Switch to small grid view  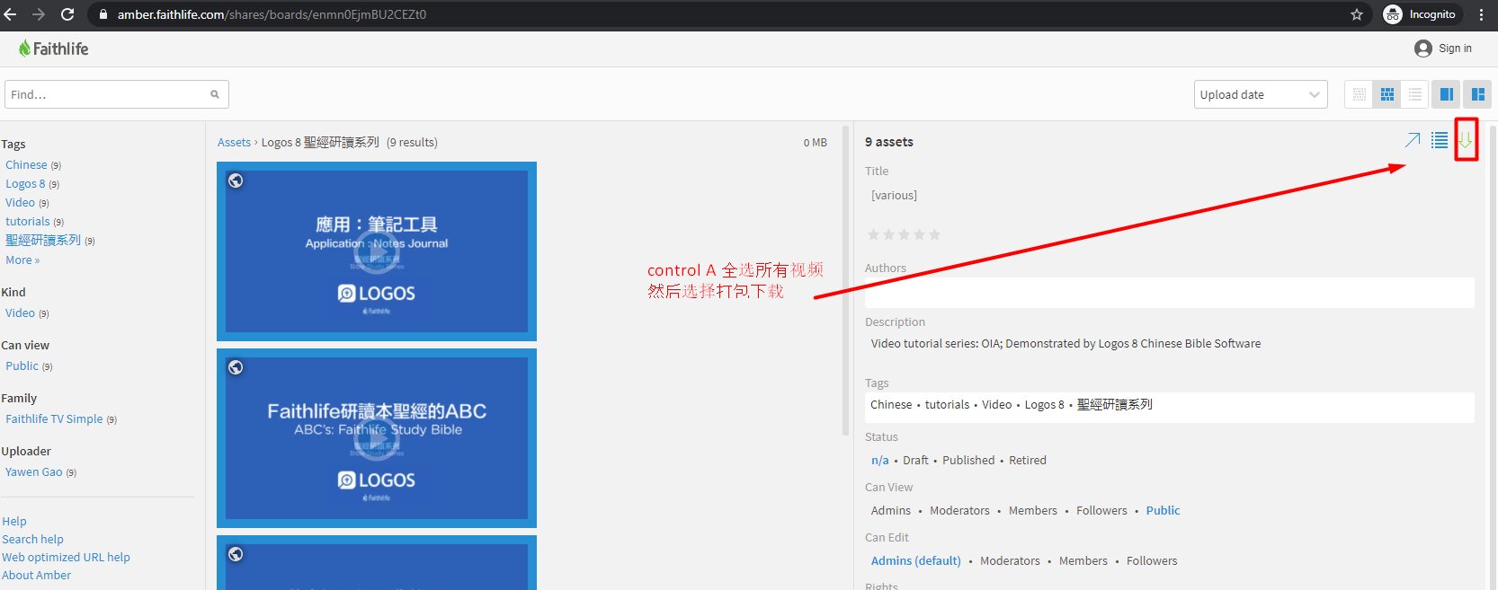1360,94
